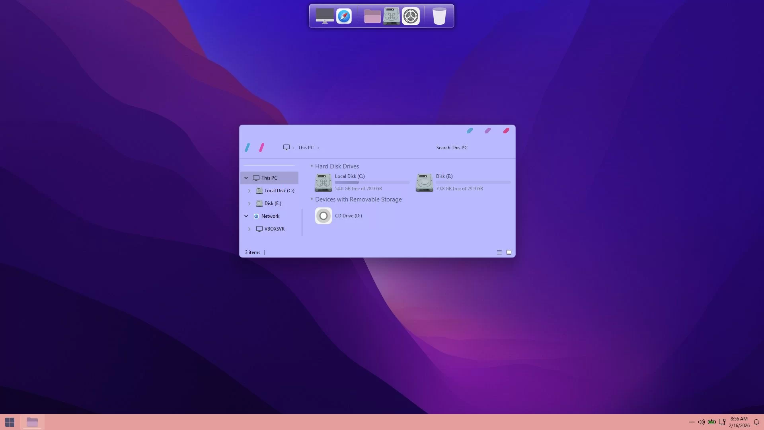Open the CD Drive (D:) icon
Image resolution: width=764 pixels, height=430 pixels.
(x=324, y=216)
